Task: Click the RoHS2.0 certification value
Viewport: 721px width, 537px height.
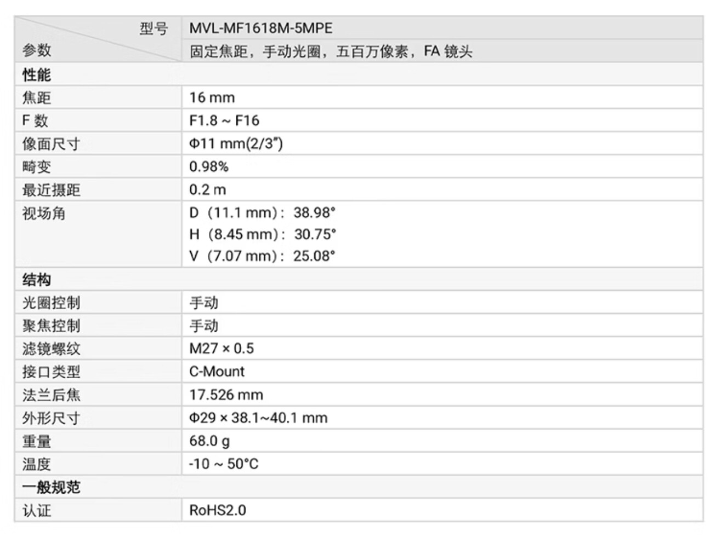Action: [x=217, y=510]
